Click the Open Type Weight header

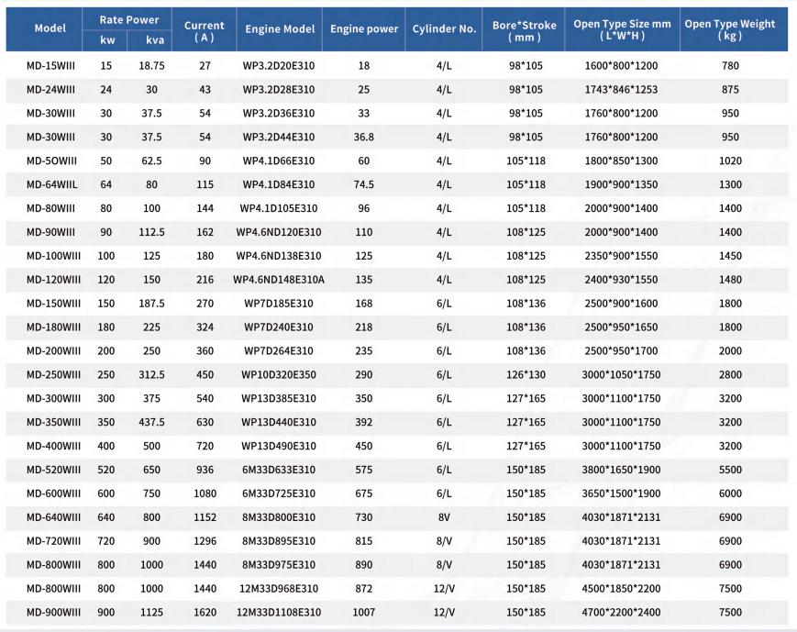click(x=729, y=29)
